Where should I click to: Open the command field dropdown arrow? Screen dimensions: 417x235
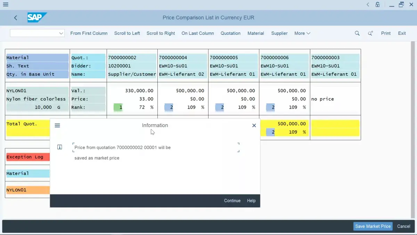click(x=61, y=33)
